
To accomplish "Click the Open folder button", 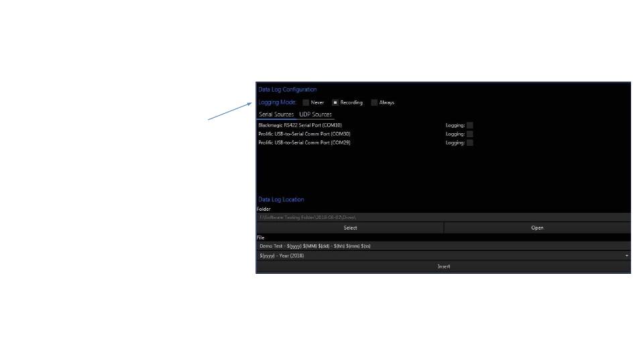I will (537, 228).
